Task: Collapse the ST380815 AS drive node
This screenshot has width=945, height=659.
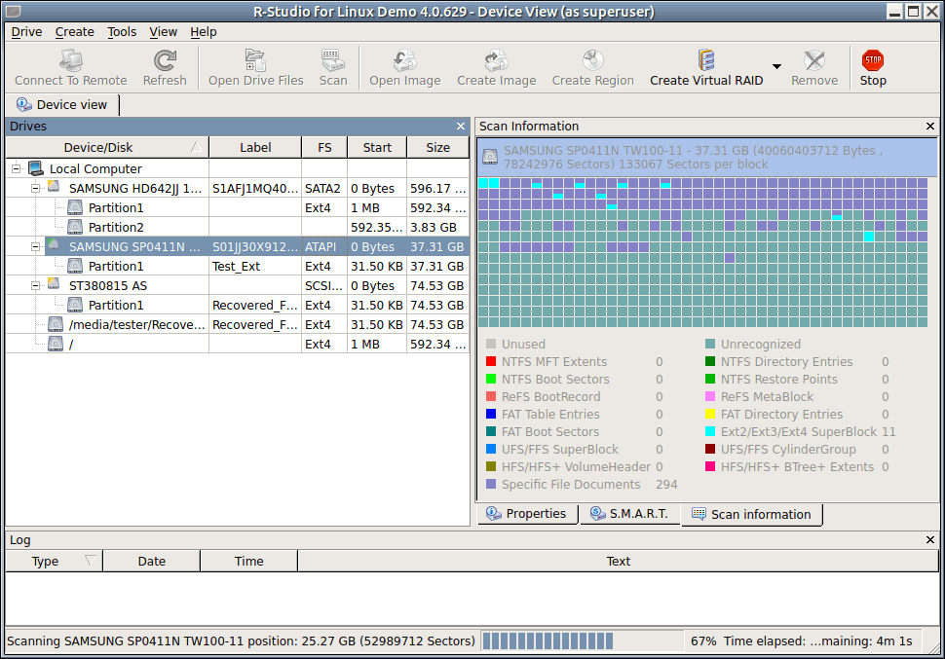Action: (x=35, y=286)
